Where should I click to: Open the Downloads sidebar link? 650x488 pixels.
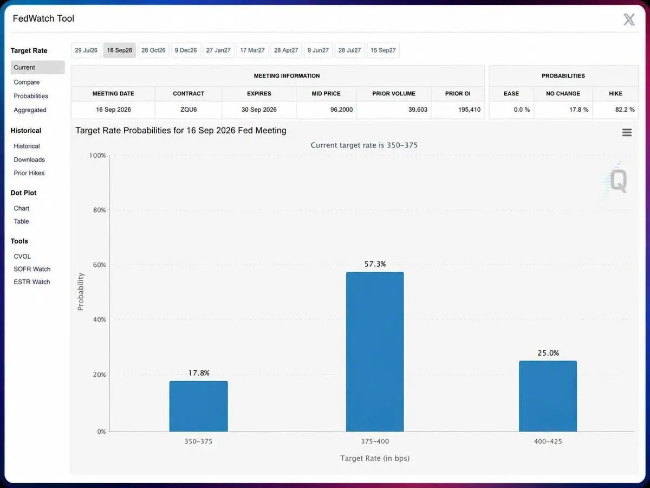coord(29,160)
